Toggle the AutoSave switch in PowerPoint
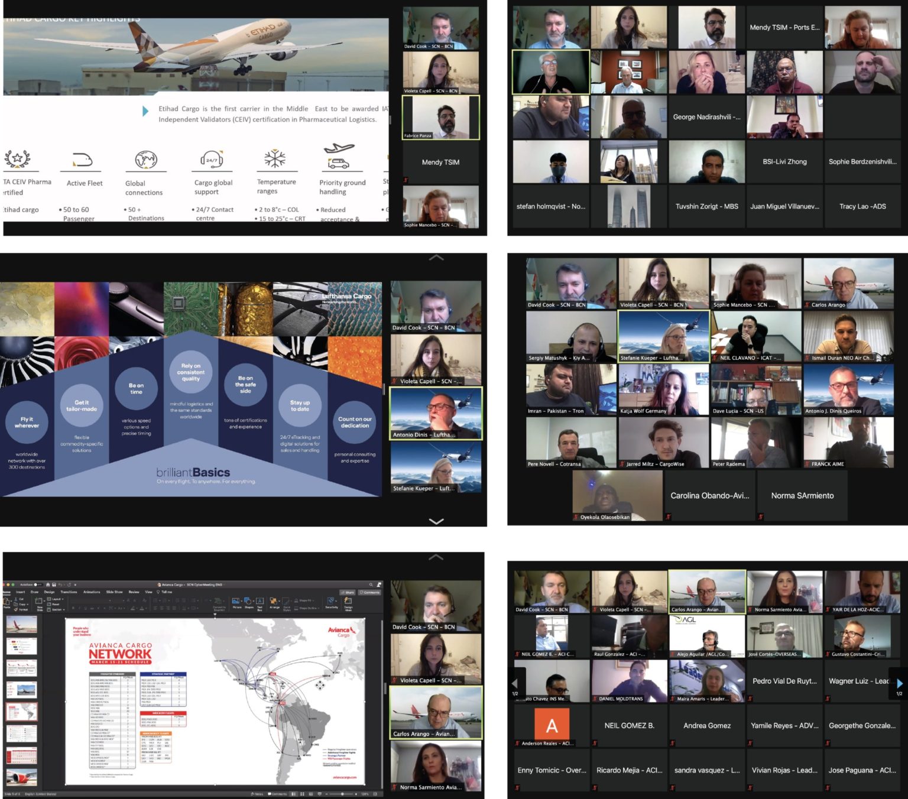 [38, 584]
